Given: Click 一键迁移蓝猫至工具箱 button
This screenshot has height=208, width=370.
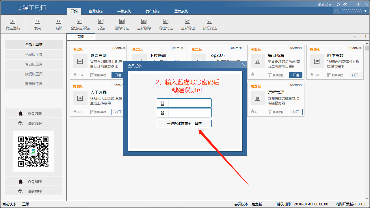Looking at the screenshot, I should pyautogui.click(x=184, y=123).
